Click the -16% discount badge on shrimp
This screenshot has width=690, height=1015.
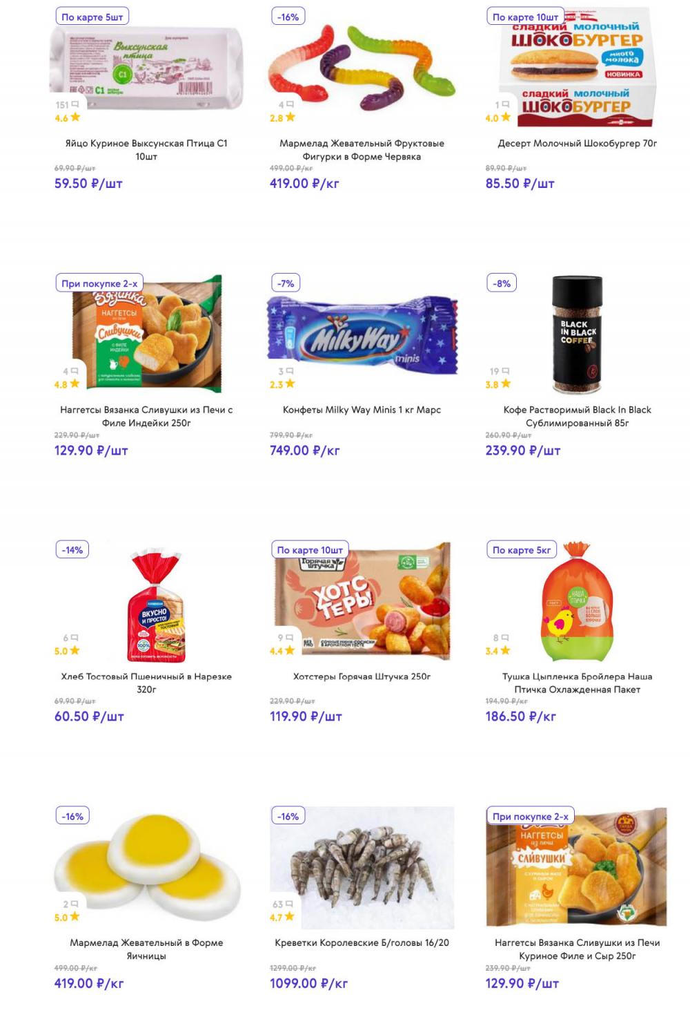(x=288, y=816)
